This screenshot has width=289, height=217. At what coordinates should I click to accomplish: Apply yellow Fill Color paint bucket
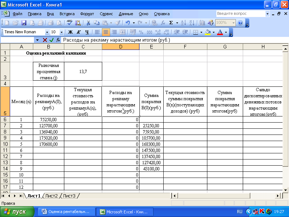click(208, 32)
